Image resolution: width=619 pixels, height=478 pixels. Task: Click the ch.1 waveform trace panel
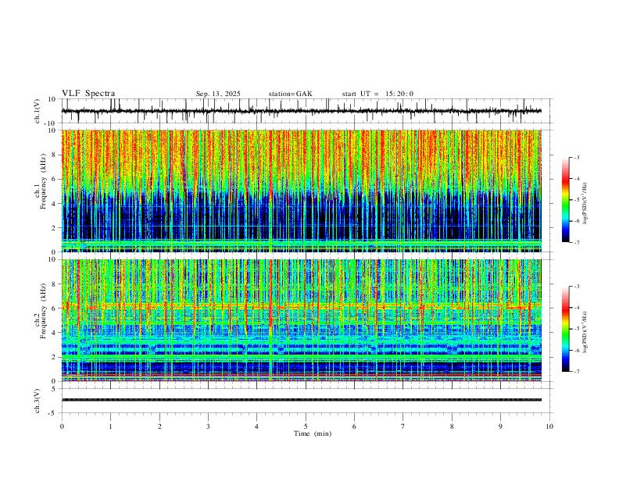pyautogui.click(x=307, y=111)
